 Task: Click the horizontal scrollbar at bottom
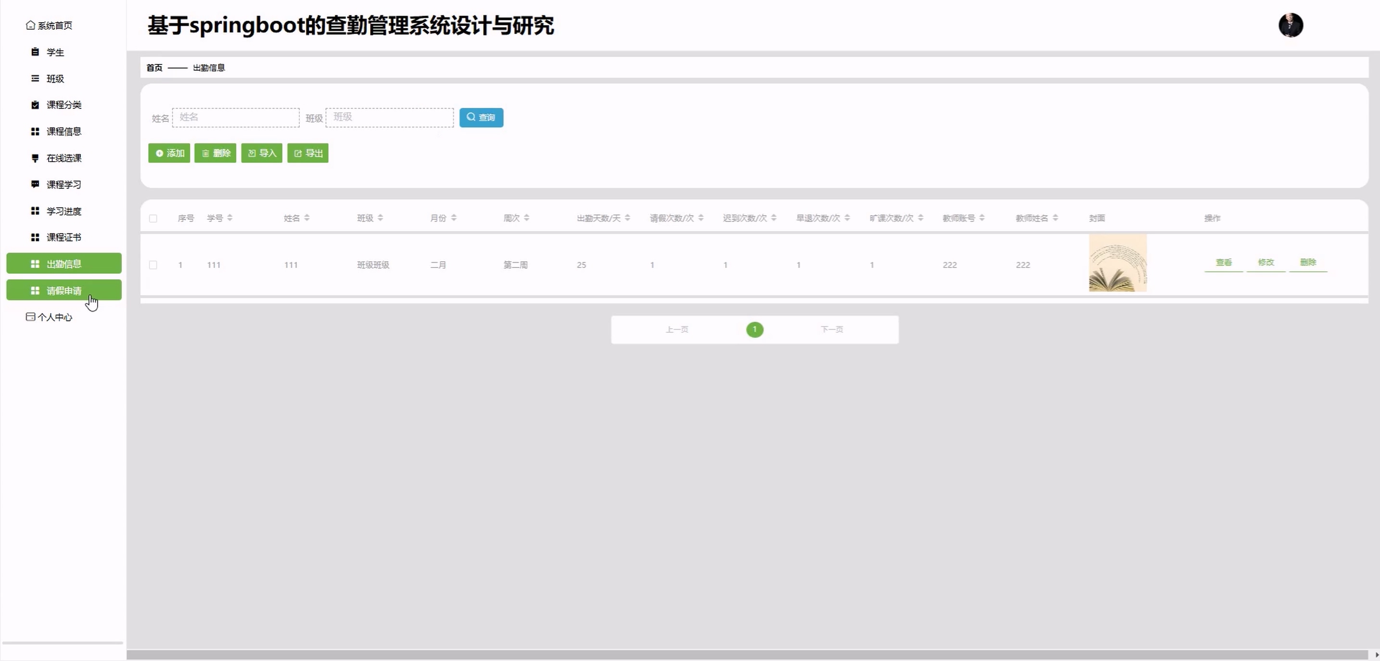pos(747,655)
